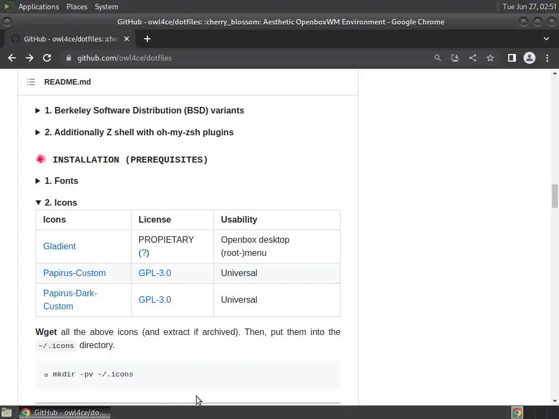
Task: Open the Gladient icons link
Action: [59, 246]
